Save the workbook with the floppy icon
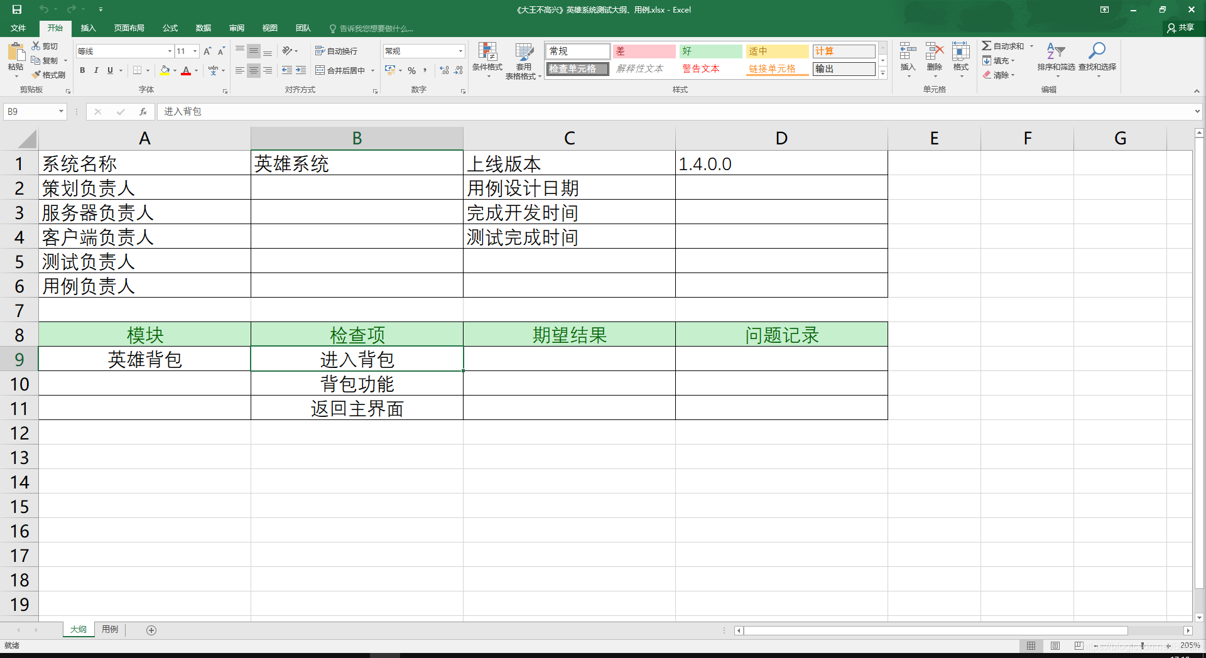This screenshot has height=658, width=1206. (17, 9)
